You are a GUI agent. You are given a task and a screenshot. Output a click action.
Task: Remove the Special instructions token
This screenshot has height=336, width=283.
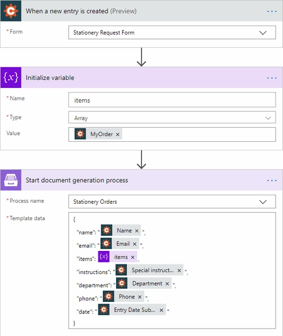(x=179, y=270)
